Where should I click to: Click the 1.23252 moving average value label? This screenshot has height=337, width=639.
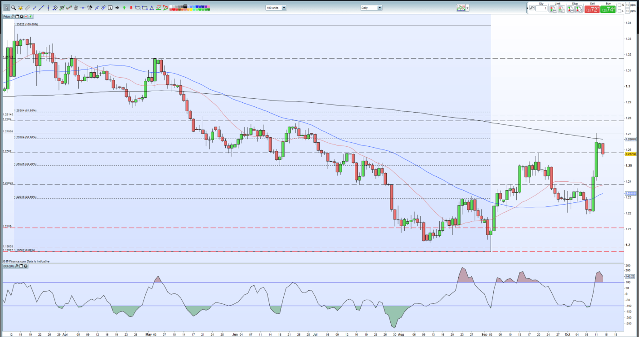click(x=630, y=193)
